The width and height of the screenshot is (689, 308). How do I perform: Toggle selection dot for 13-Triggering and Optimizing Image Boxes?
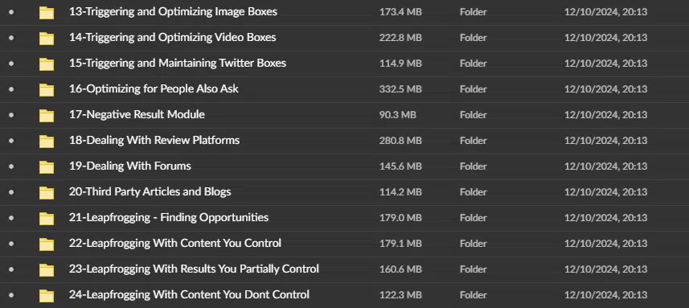(11, 12)
